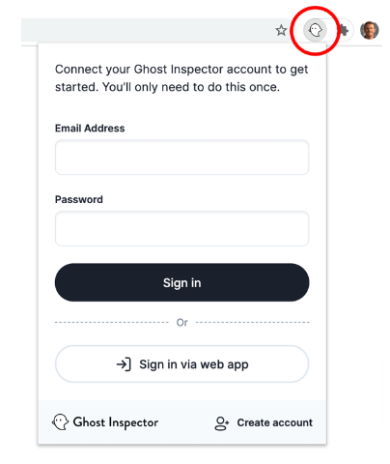This screenshot has width=390, height=464.
Task: Open the Chrome profile avatar
Action: pos(370,30)
